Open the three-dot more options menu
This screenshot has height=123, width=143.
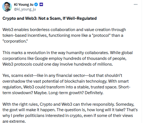(x=136, y=4)
